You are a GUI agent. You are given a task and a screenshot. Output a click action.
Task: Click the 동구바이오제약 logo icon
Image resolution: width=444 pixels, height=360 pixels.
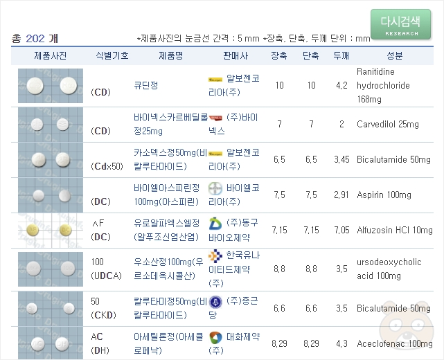coord(215,224)
